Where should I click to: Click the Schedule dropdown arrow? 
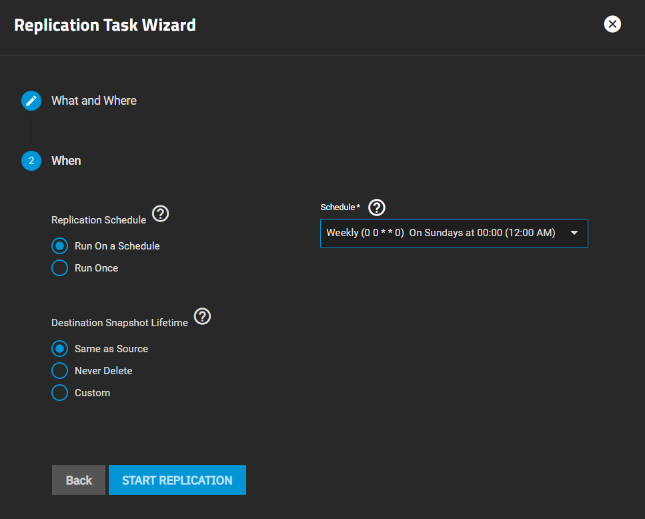[574, 233]
